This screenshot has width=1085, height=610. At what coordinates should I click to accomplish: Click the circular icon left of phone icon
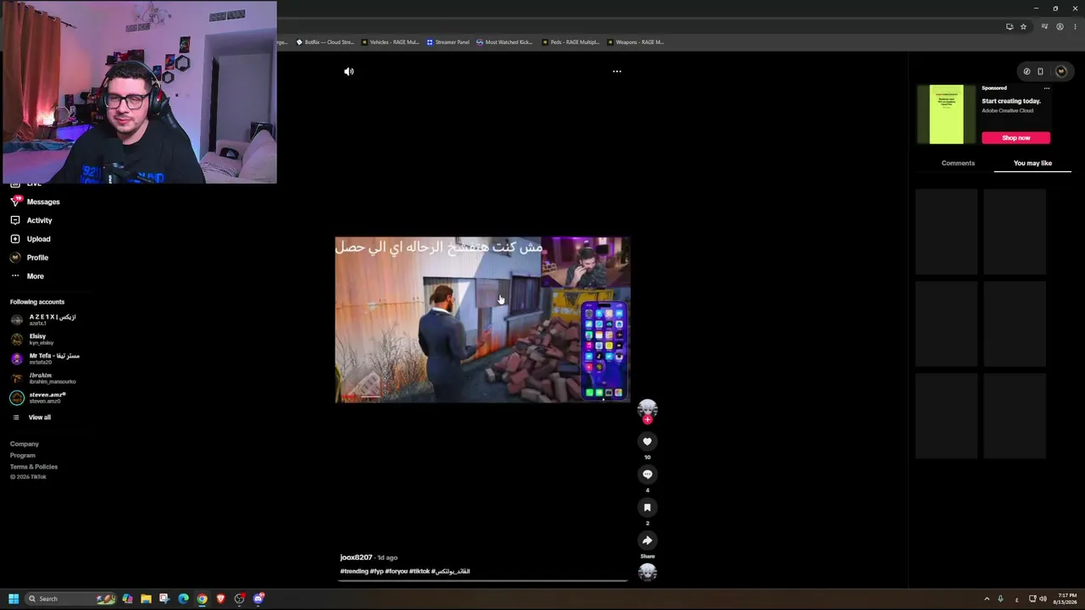1027,71
